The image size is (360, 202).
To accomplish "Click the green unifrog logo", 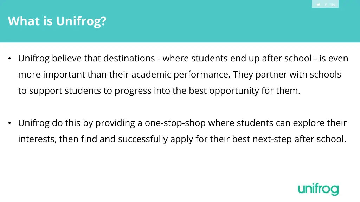I will point(318,189).
